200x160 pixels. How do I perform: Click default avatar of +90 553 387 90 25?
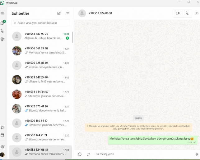[17, 36]
